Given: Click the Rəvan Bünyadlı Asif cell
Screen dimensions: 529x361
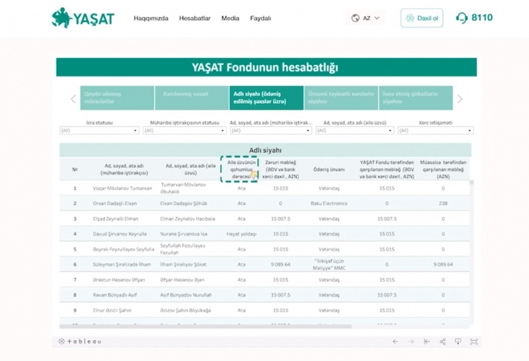Looking at the screenshot, I should [x=115, y=295].
